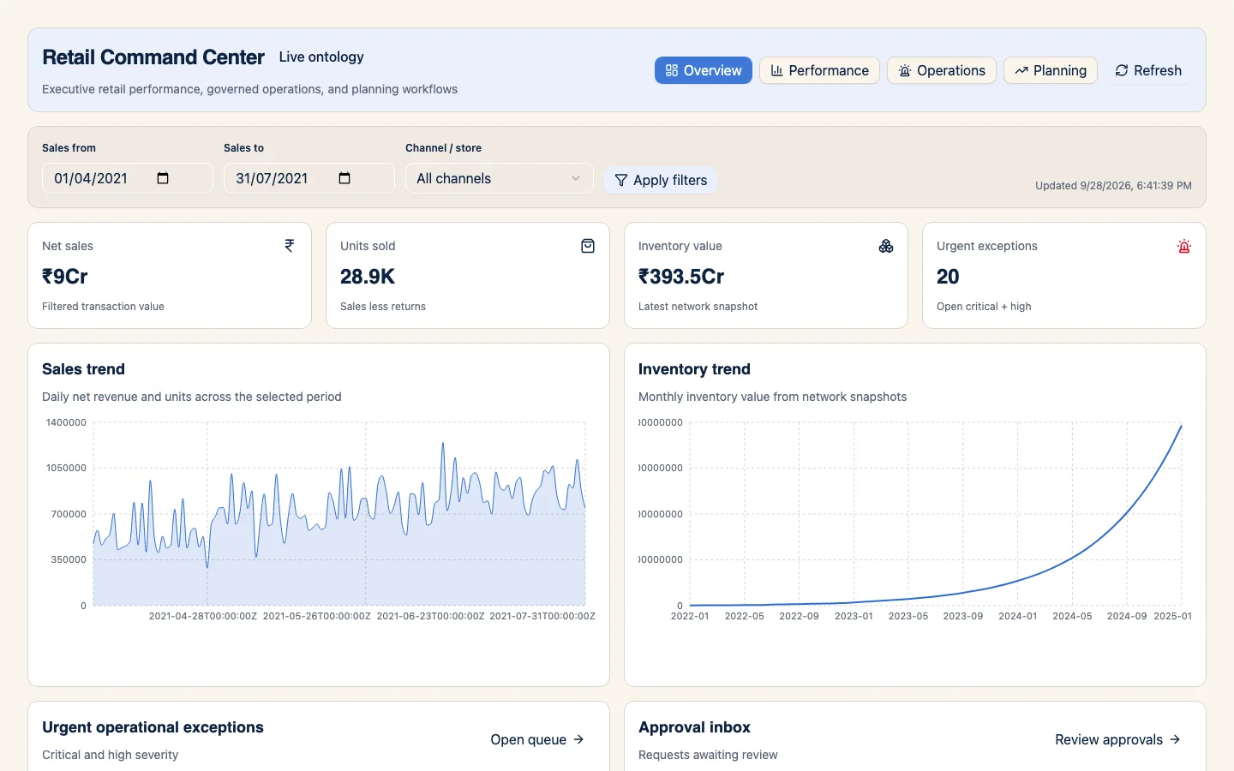Click the Sales to date field

point(309,178)
